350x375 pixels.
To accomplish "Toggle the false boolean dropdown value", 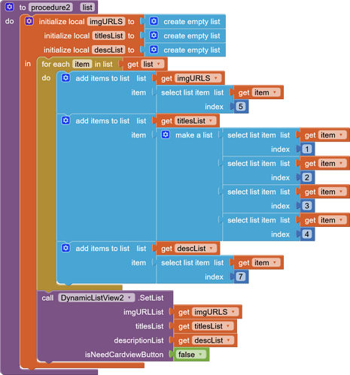I will (x=200, y=355).
